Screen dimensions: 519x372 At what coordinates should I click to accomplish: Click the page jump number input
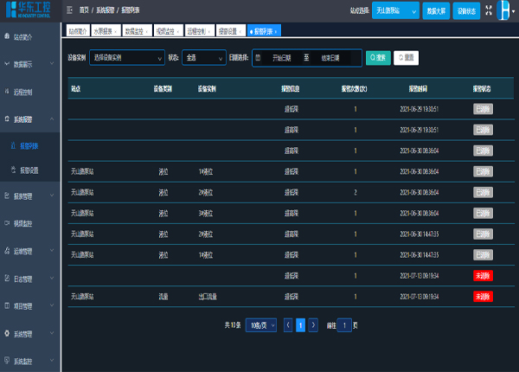tap(343, 325)
